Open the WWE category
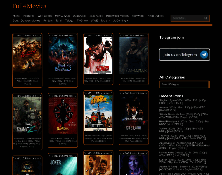Viewport: 222px width, 175px height. [x=94, y=20]
